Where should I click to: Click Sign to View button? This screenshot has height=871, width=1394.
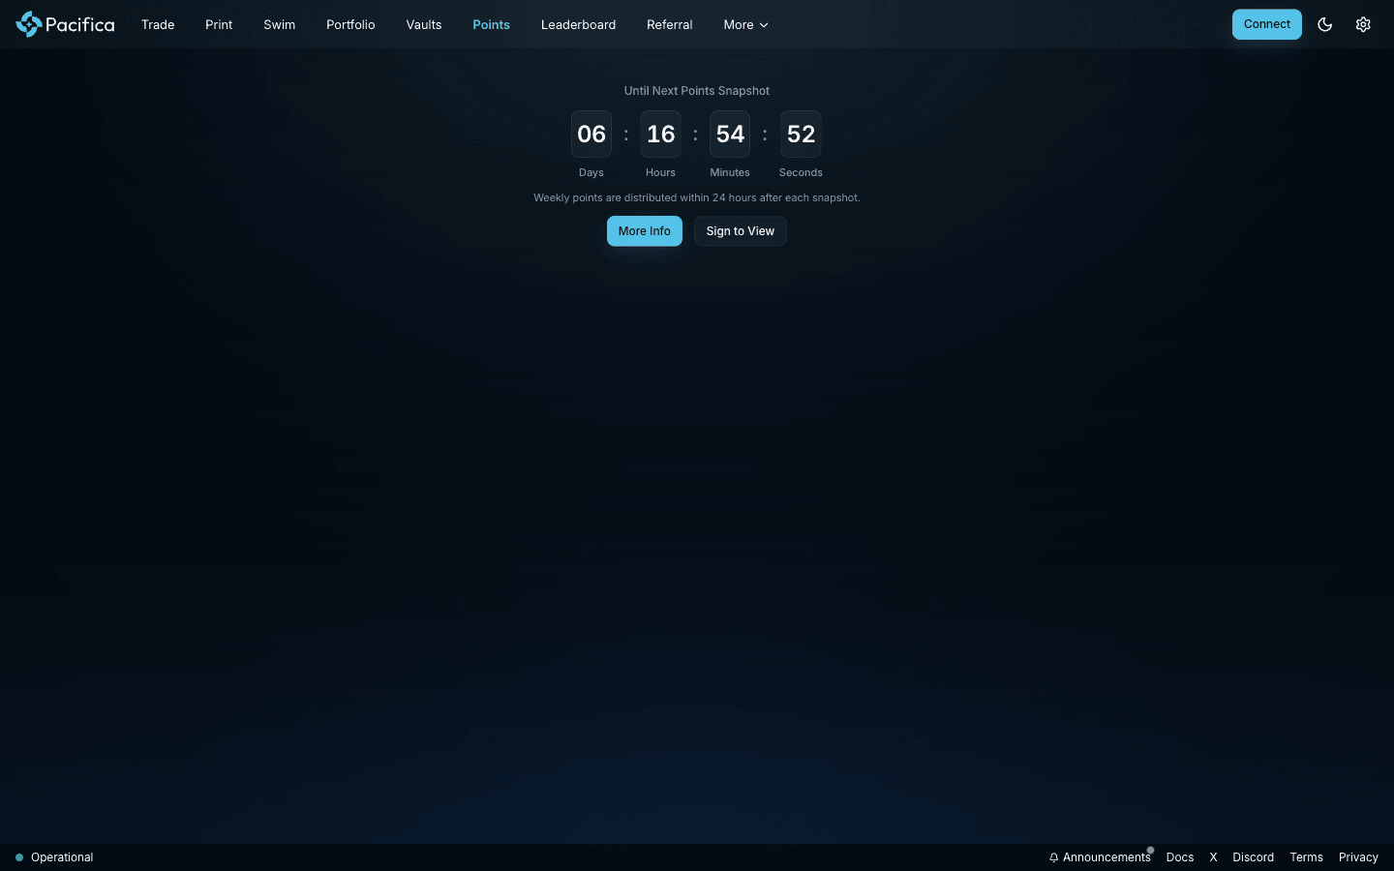(x=741, y=231)
